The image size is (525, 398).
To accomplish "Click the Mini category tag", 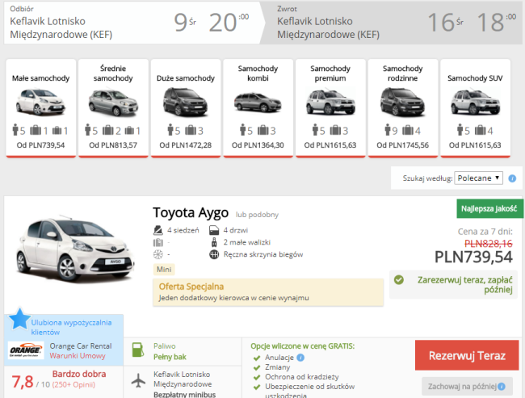I will [164, 270].
